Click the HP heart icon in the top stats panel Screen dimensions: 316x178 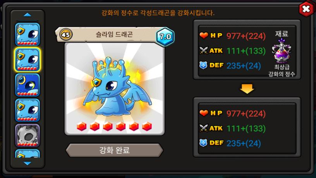(x=204, y=36)
